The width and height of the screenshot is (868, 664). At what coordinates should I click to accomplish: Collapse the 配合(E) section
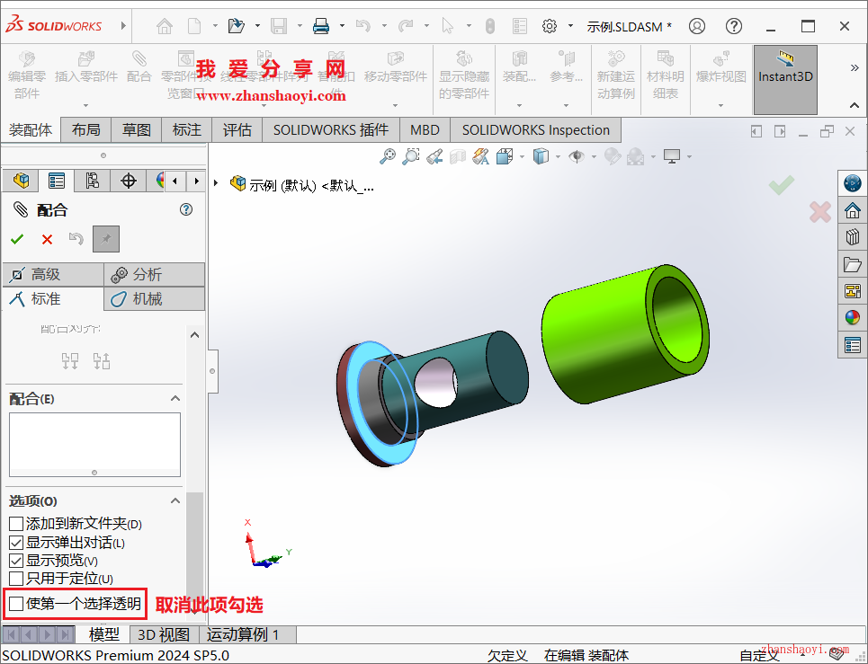click(x=175, y=399)
